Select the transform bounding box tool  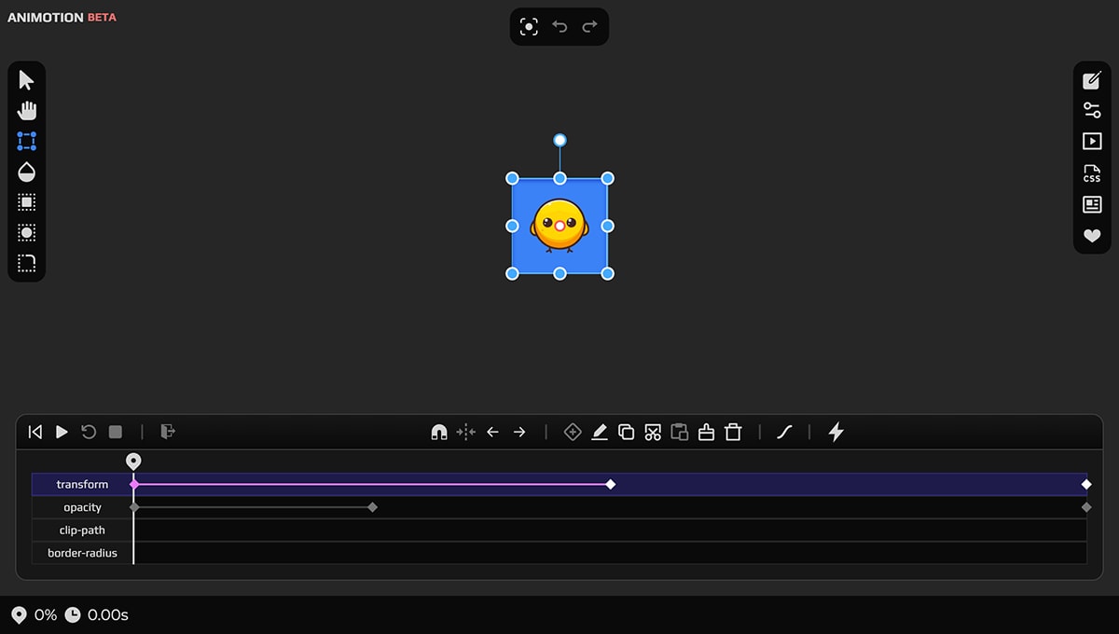point(27,142)
